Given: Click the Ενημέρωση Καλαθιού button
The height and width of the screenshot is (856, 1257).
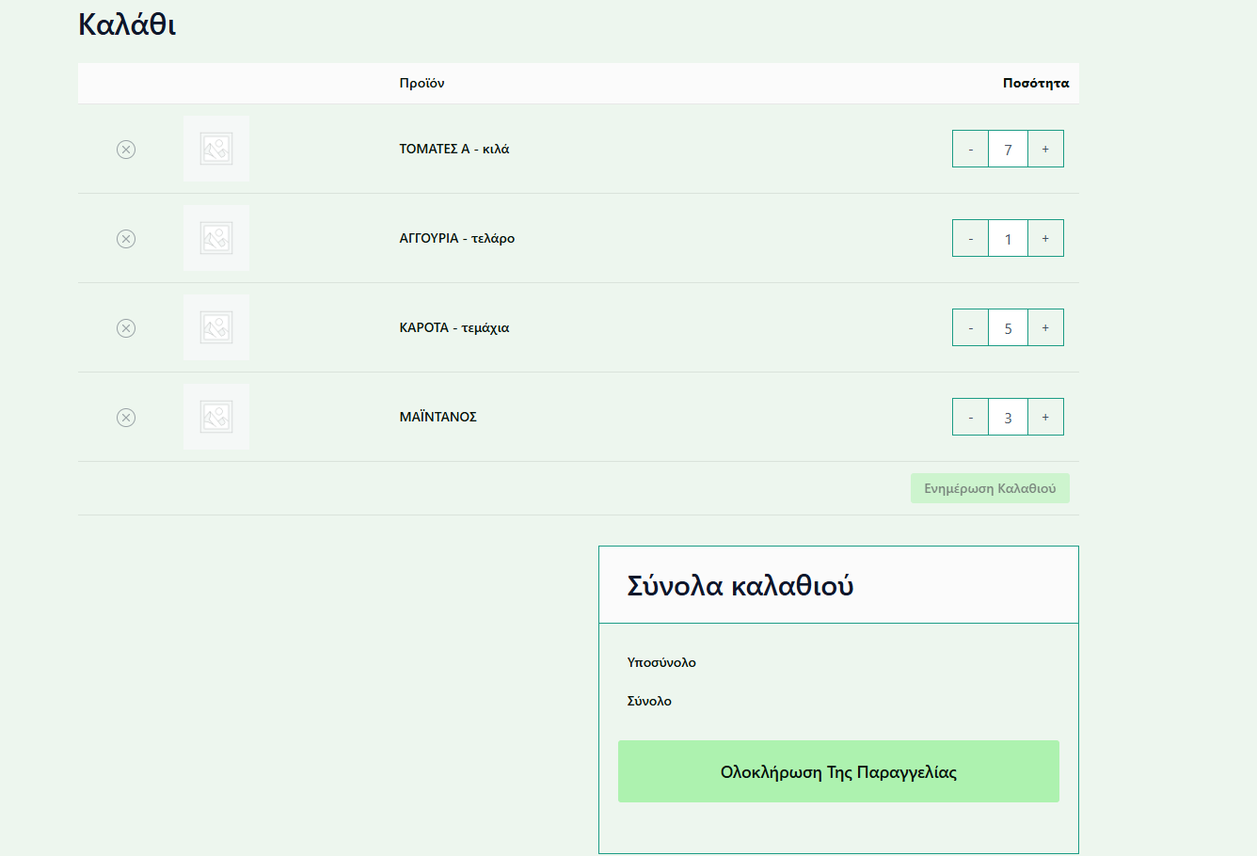Looking at the screenshot, I should click(990, 488).
